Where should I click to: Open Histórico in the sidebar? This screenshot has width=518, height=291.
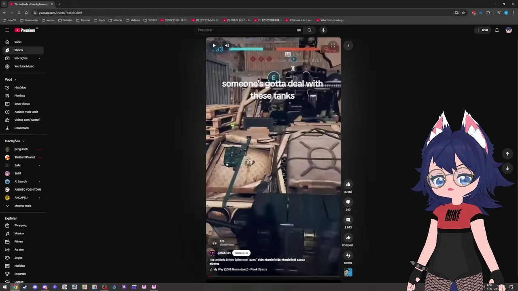pos(23,88)
